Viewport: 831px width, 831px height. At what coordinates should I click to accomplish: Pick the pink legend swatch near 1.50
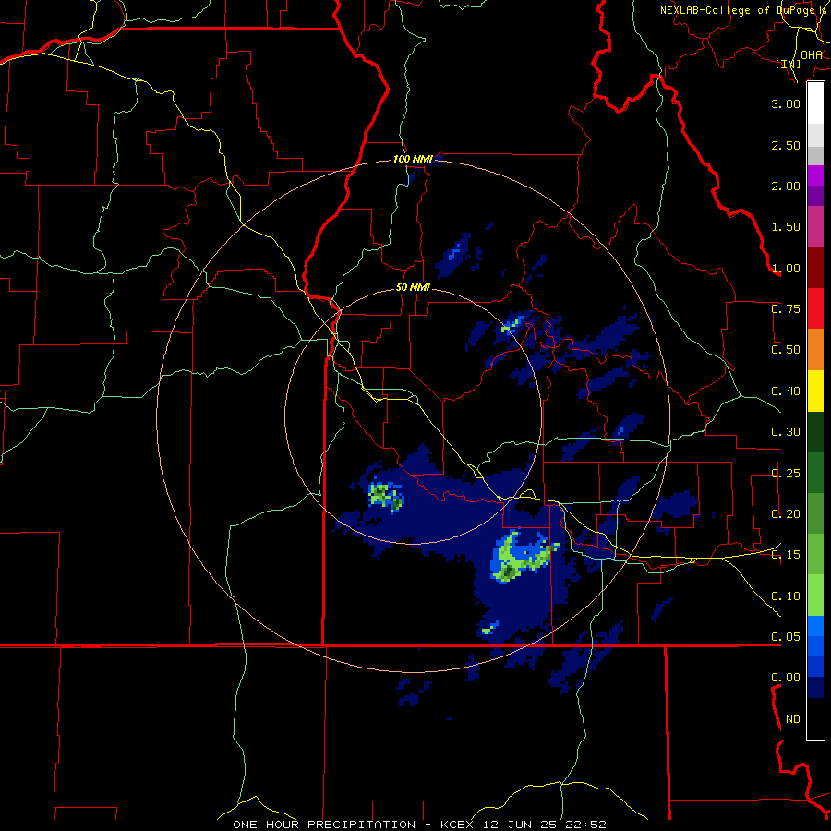coord(815,226)
